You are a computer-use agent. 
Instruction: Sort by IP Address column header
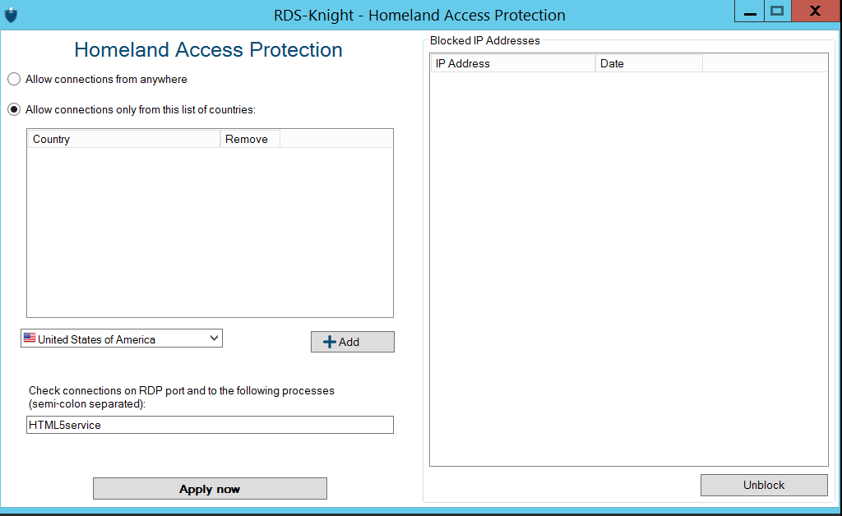pyautogui.click(x=511, y=63)
